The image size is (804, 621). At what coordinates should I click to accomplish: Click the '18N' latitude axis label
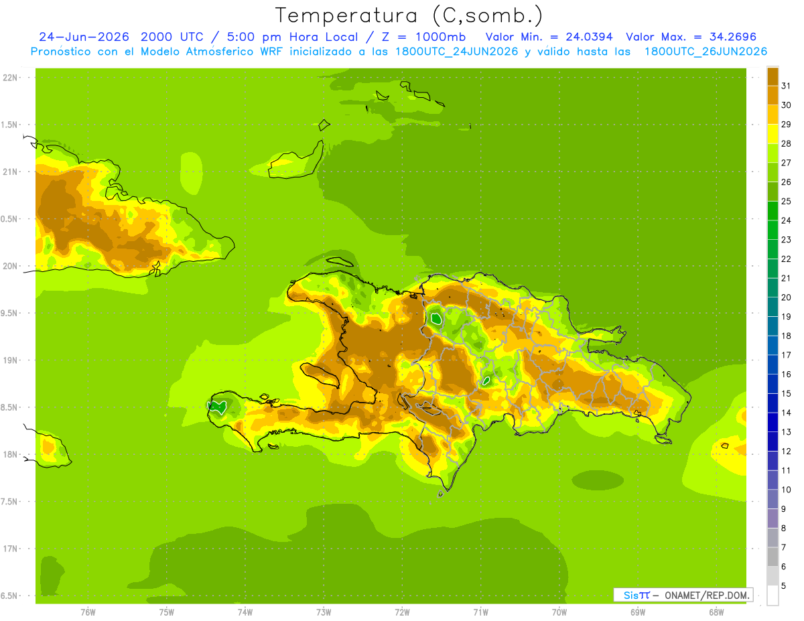point(10,455)
